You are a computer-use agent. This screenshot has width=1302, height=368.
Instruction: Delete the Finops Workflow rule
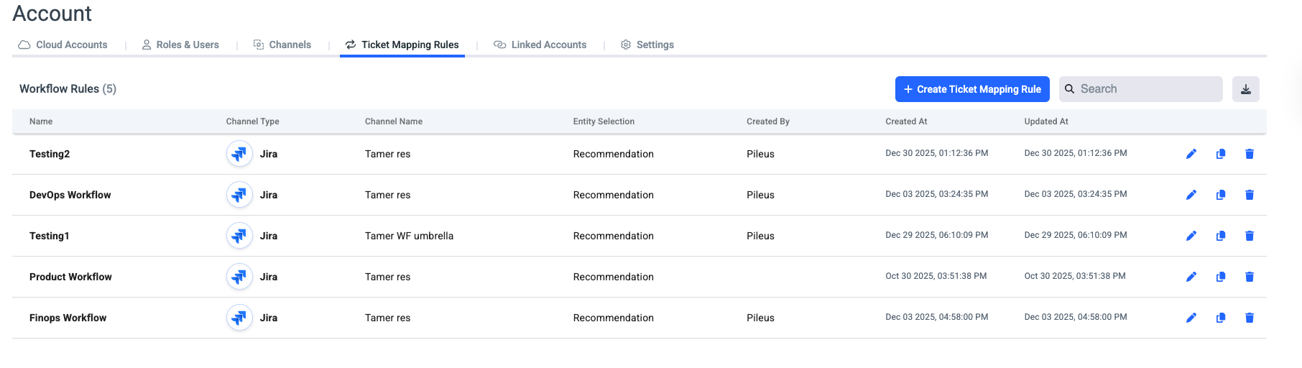click(x=1250, y=318)
